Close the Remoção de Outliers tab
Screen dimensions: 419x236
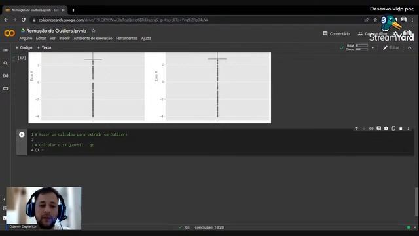[63, 10]
